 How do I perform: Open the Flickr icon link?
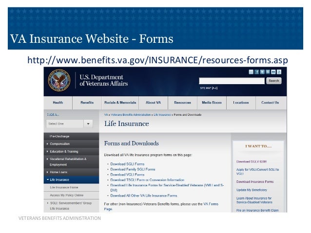273,72
